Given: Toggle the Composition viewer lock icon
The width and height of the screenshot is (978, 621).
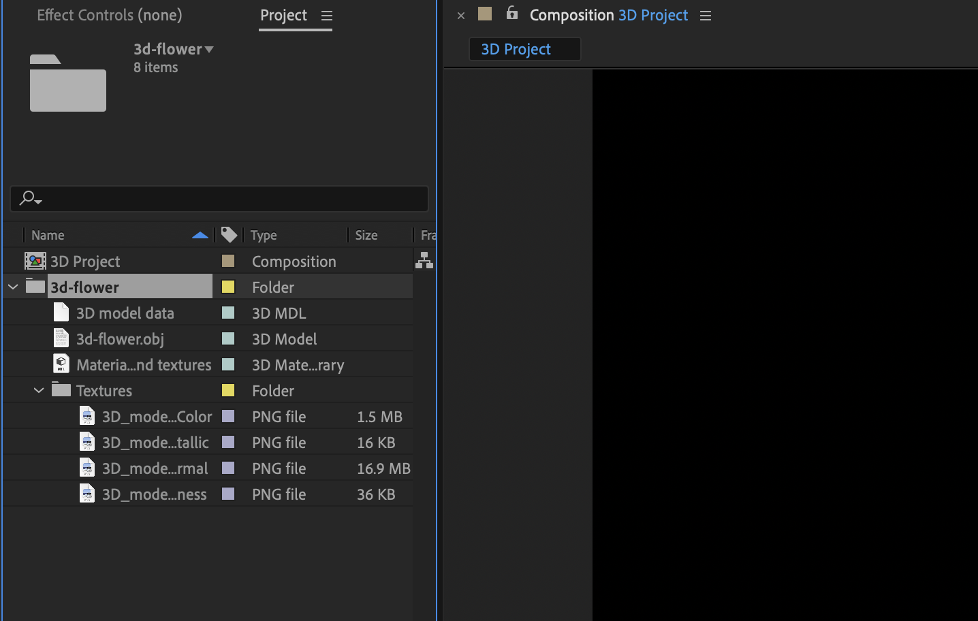Looking at the screenshot, I should (512, 13).
